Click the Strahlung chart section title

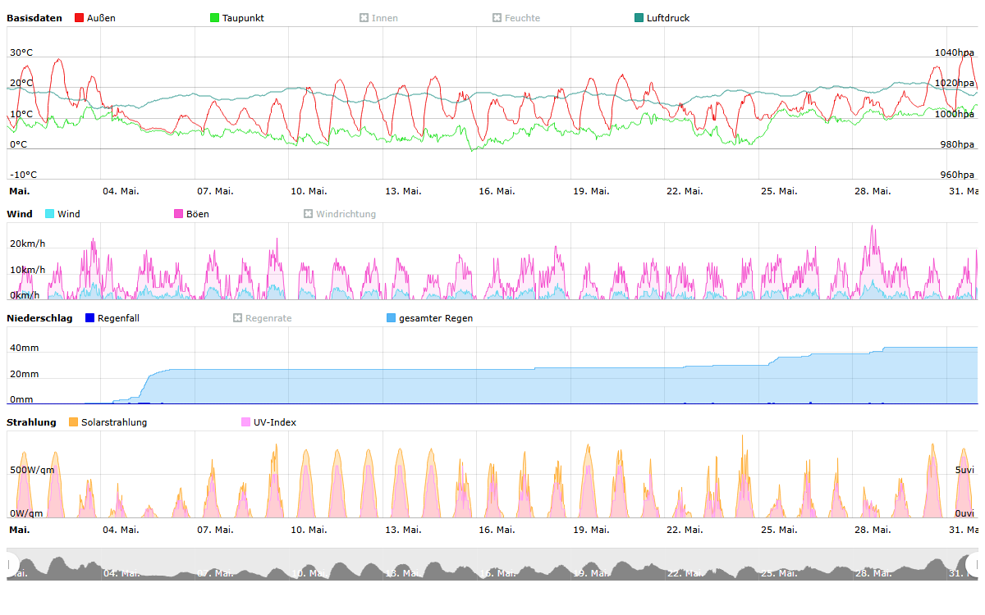tap(31, 422)
